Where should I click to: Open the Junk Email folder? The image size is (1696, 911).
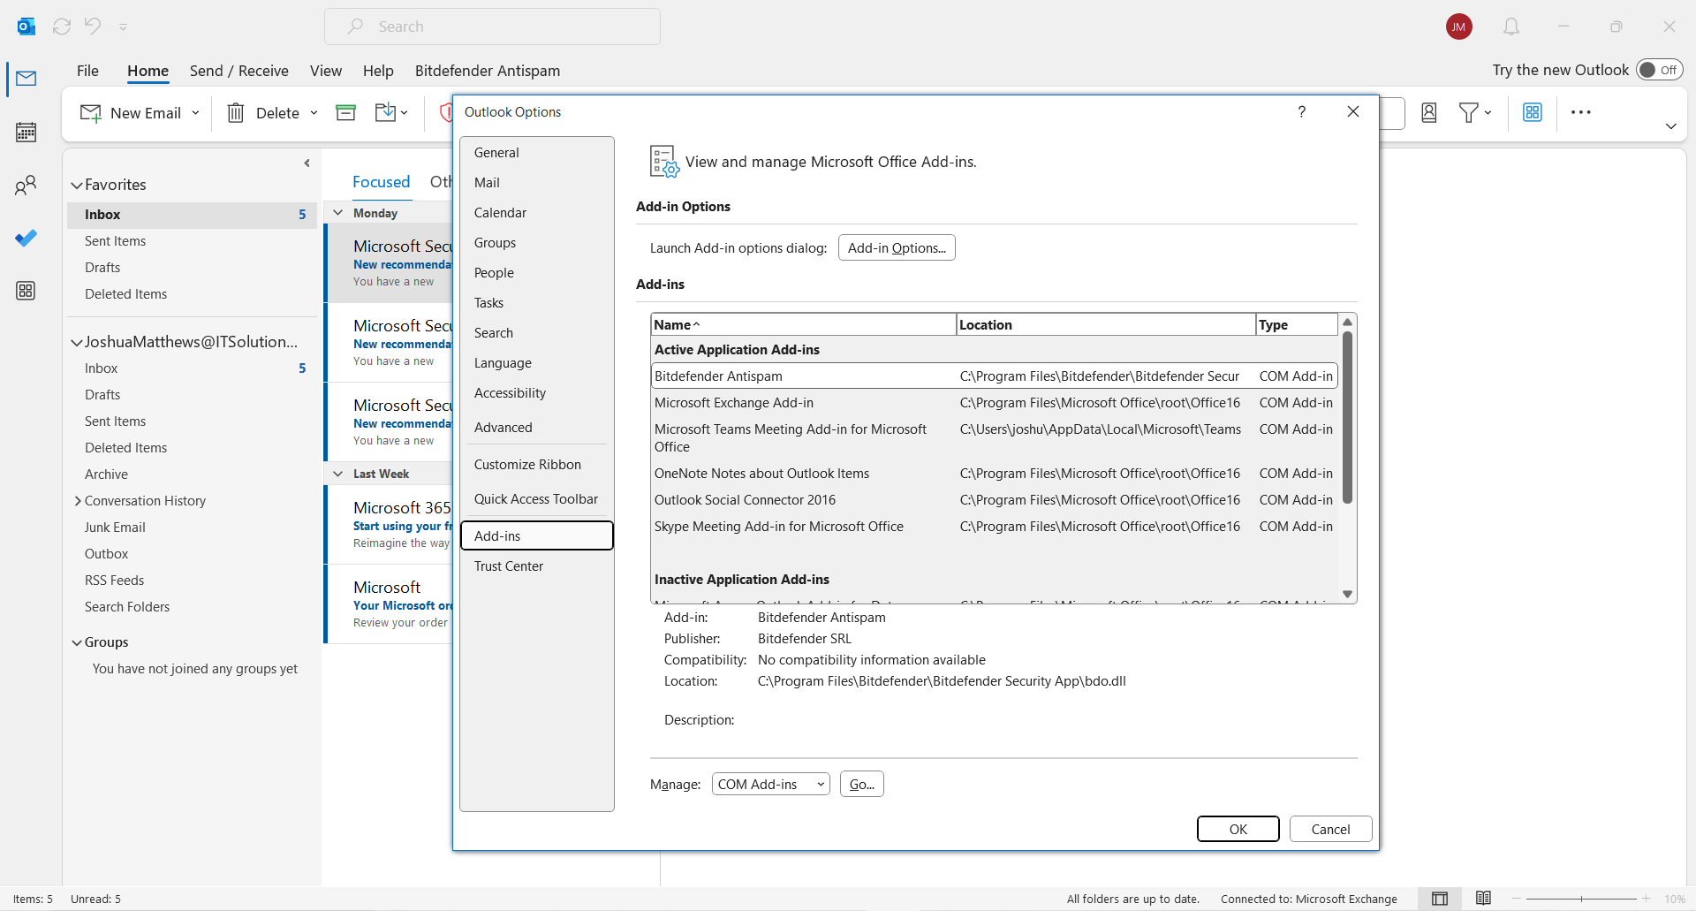click(115, 528)
